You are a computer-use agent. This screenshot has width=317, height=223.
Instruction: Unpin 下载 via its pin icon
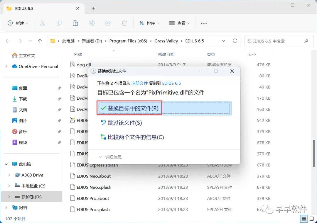[x=59, y=99]
